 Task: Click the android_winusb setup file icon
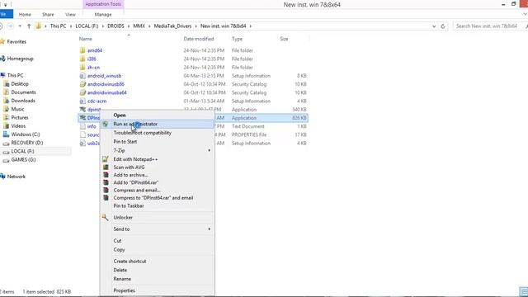(x=82, y=76)
